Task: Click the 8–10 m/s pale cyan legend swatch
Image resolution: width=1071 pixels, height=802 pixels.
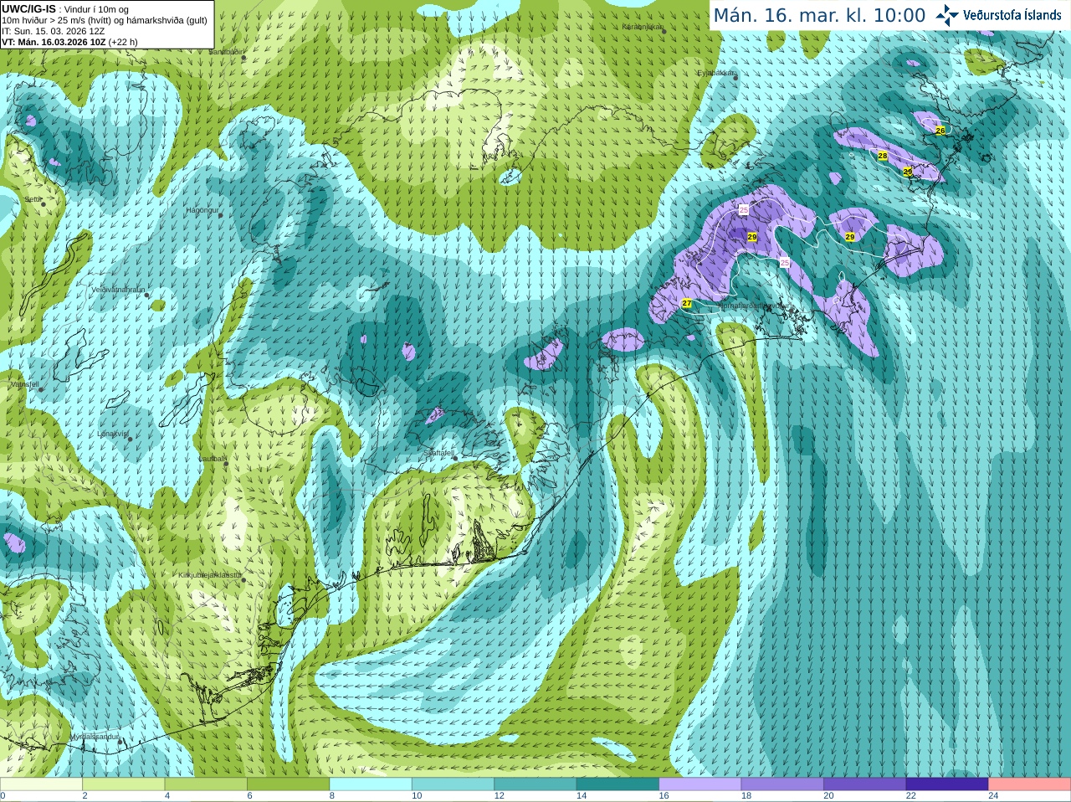Action: [x=371, y=784]
